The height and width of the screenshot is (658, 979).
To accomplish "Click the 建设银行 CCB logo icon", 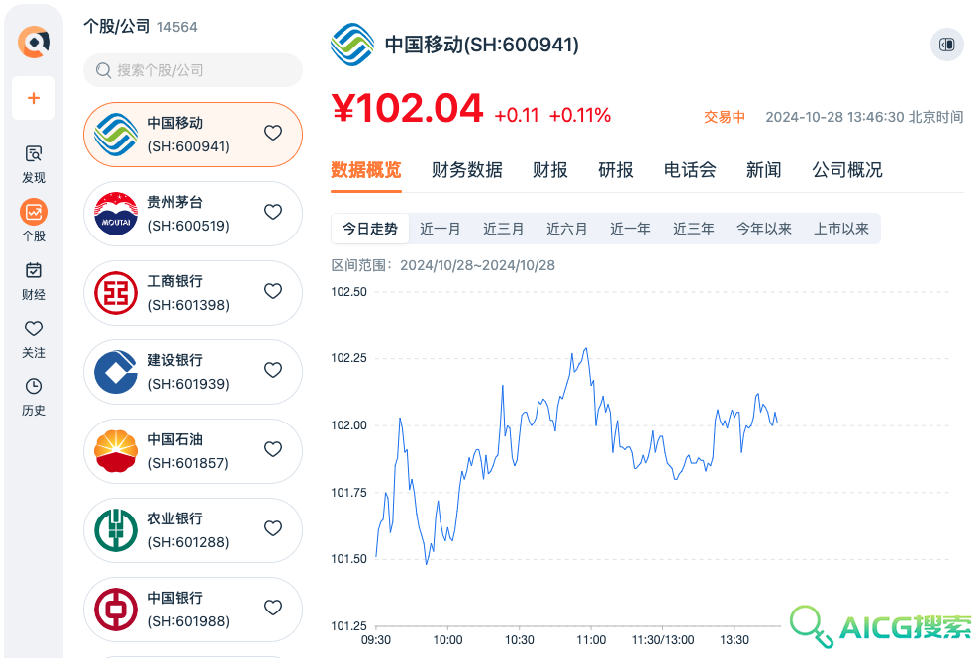I will (116, 372).
